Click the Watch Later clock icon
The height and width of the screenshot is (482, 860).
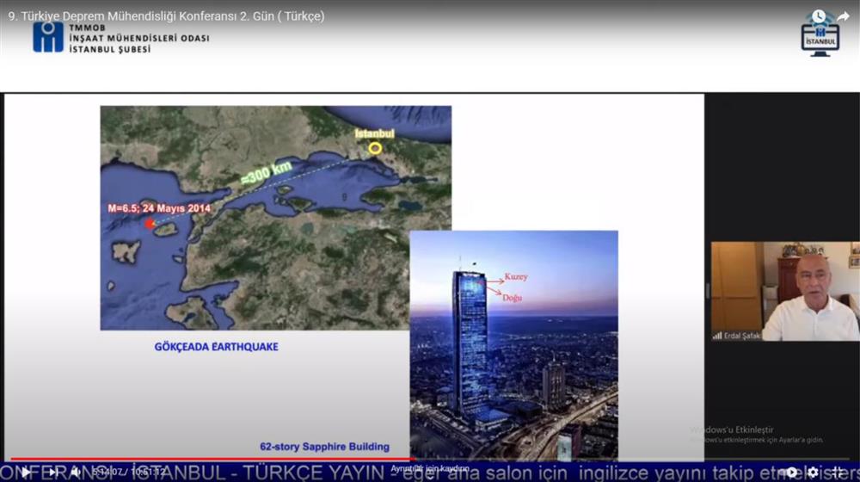click(x=819, y=16)
